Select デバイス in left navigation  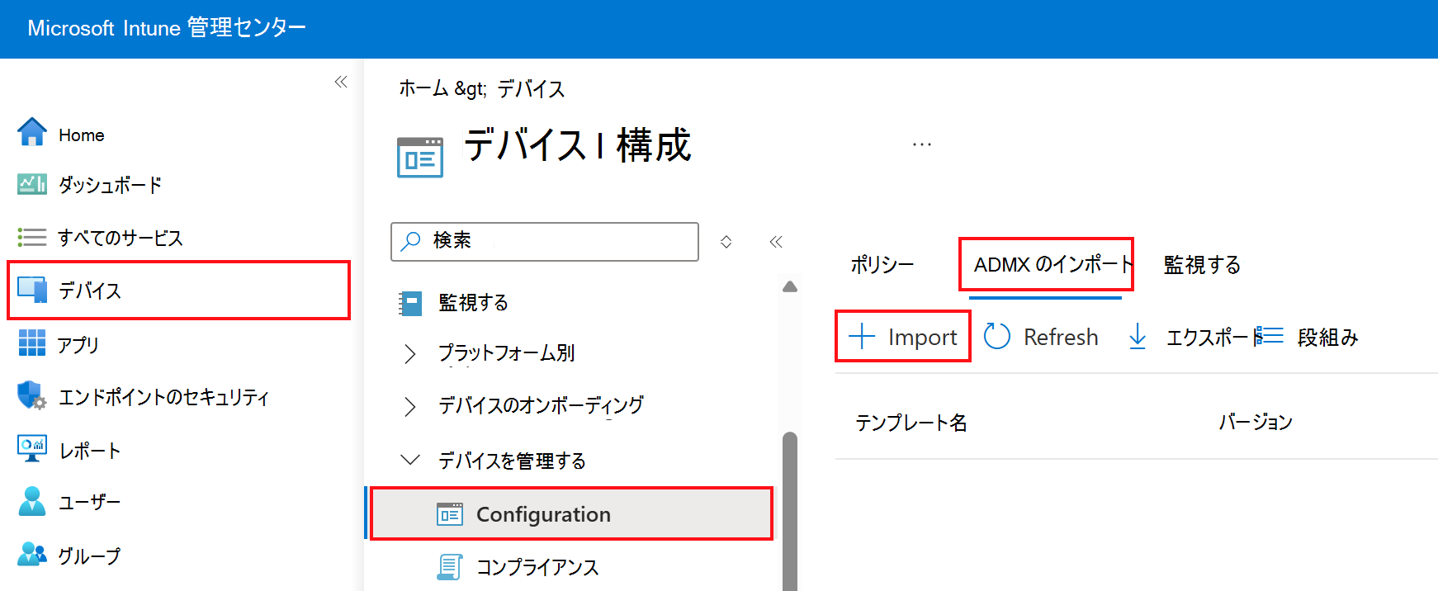[x=177, y=291]
